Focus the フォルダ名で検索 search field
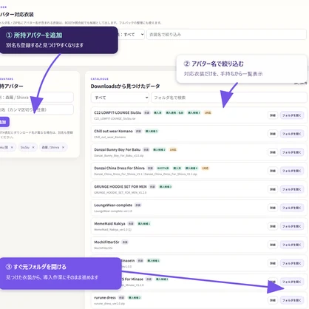Viewport: 309px width, 309px height. [229, 98]
